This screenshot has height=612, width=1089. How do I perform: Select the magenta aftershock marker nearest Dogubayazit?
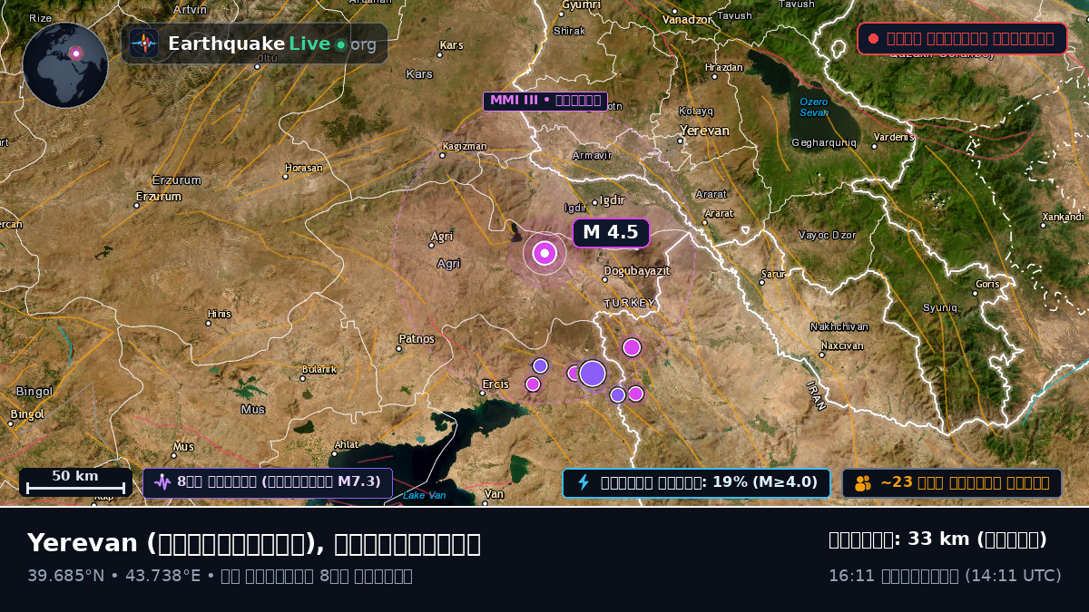click(632, 347)
